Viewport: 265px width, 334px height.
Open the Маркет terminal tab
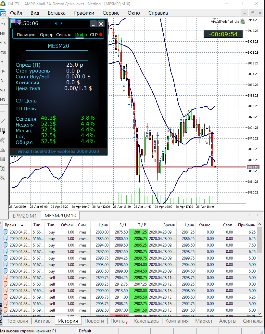(204, 321)
